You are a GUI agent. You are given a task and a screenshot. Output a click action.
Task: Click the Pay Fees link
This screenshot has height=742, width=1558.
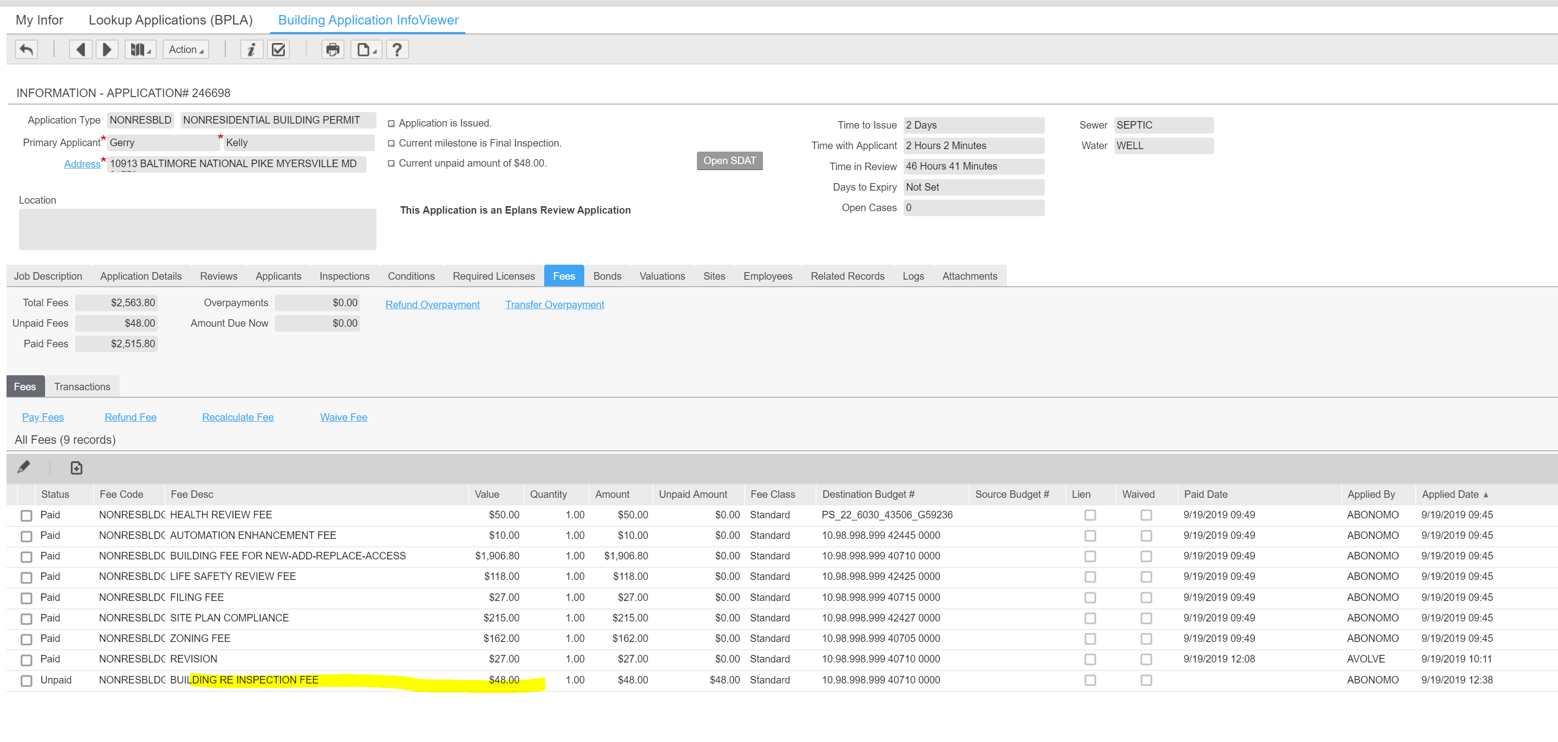point(43,417)
